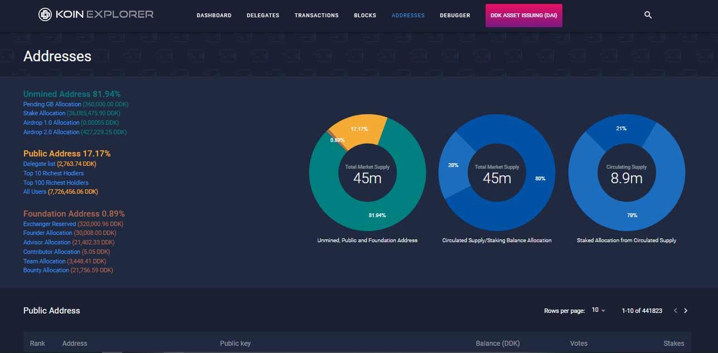Click the 21% segment of the staked allocation chart

coord(622,129)
